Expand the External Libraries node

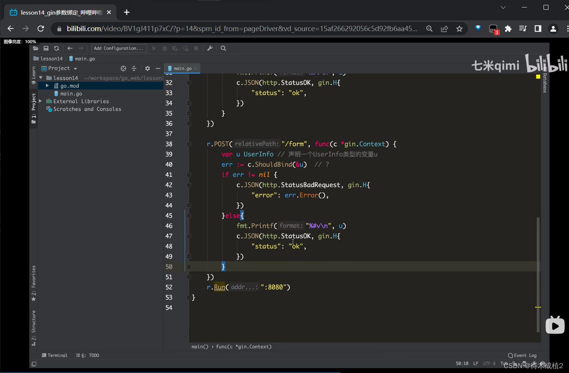pos(40,101)
